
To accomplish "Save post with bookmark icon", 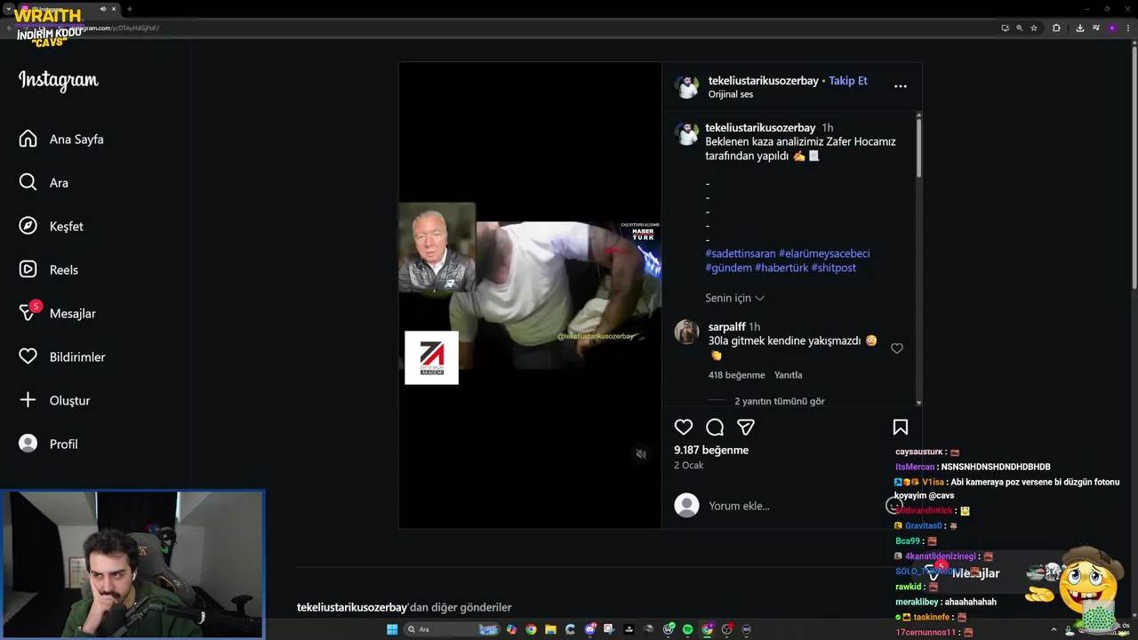I will (901, 428).
